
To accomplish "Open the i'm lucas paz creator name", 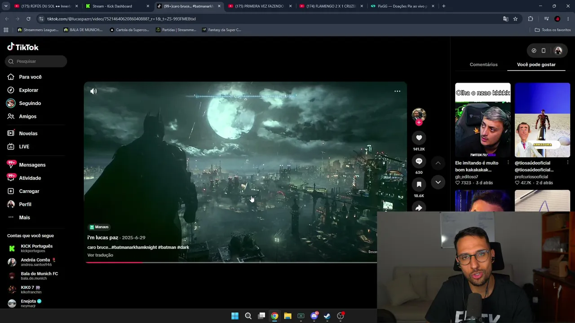I will pyautogui.click(x=103, y=238).
